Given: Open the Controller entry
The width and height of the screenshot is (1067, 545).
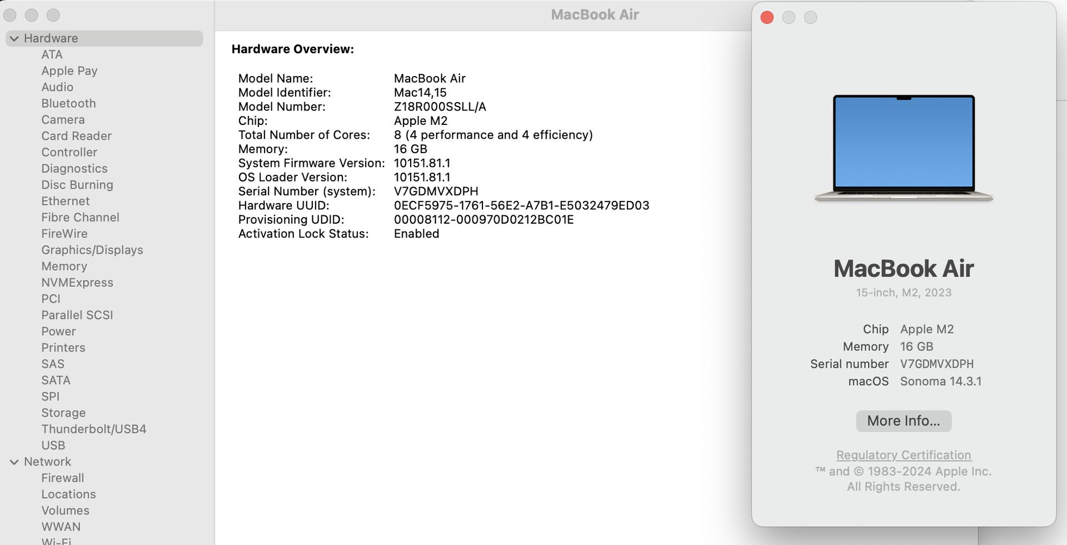Looking at the screenshot, I should pyautogui.click(x=69, y=152).
